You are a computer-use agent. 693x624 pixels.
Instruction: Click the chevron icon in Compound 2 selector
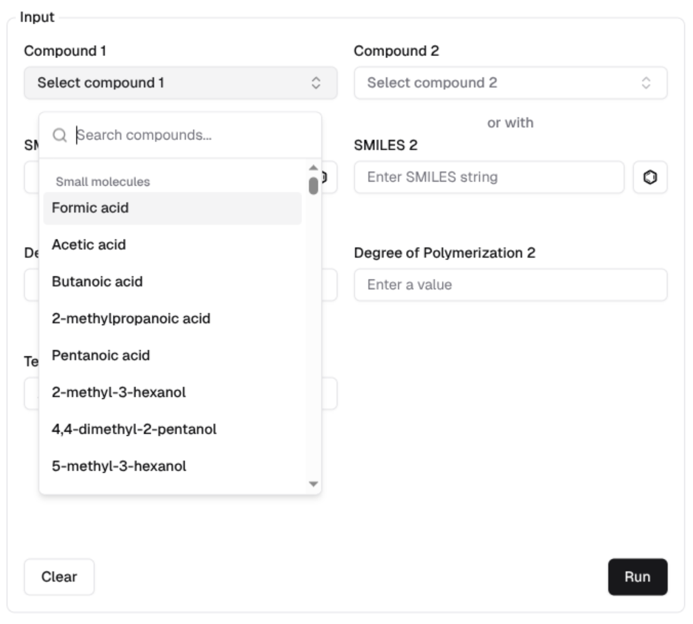(646, 83)
